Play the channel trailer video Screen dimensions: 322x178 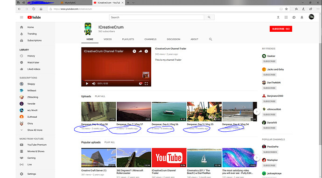(x=87, y=84)
